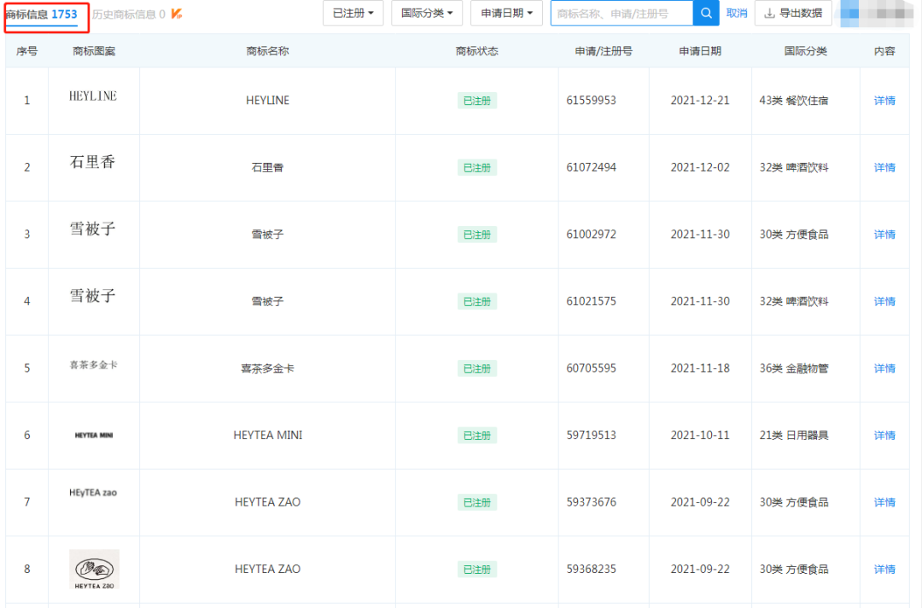Switch to the 历史商标信息 tab

click(128, 14)
